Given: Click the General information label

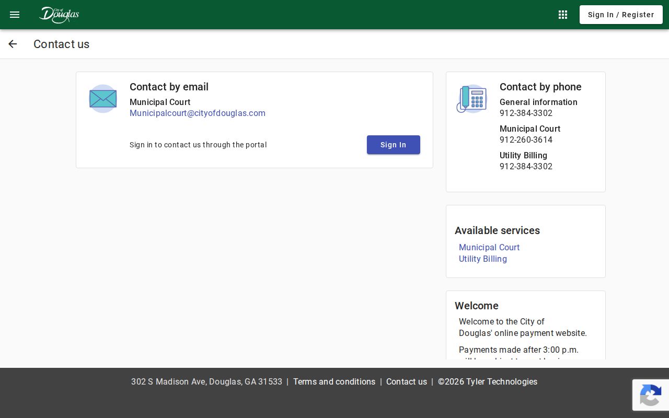Looking at the screenshot, I should coord(538,102).
